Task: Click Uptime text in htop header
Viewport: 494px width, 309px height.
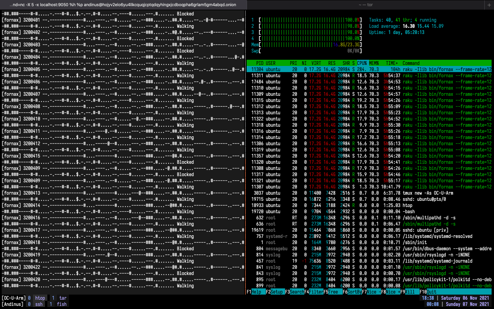Action: pos(397,32)
